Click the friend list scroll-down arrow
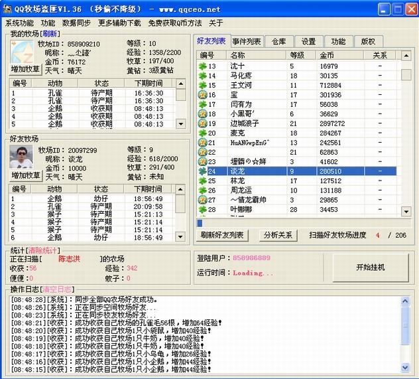The width and height of the screenshot is (419, 379). (406, 212)
